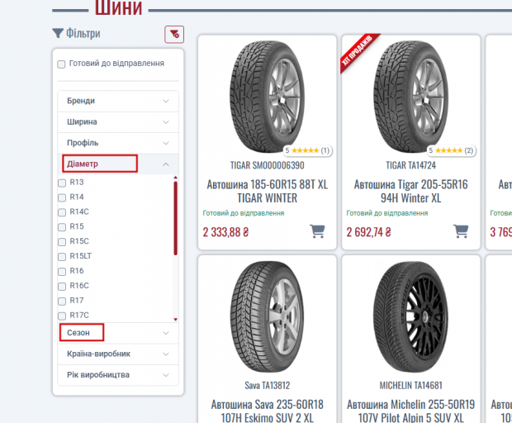This screenshot has height=423, width=512.
Task: Open star rating badge with (1) review
Action: pyautogui.click(x=307, y=150)
